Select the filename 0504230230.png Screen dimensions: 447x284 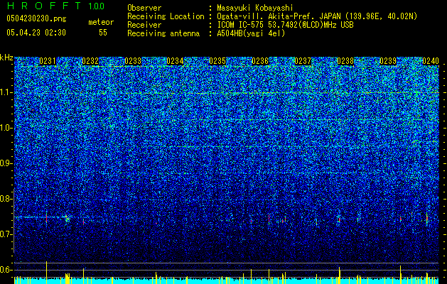click(36, 18)
